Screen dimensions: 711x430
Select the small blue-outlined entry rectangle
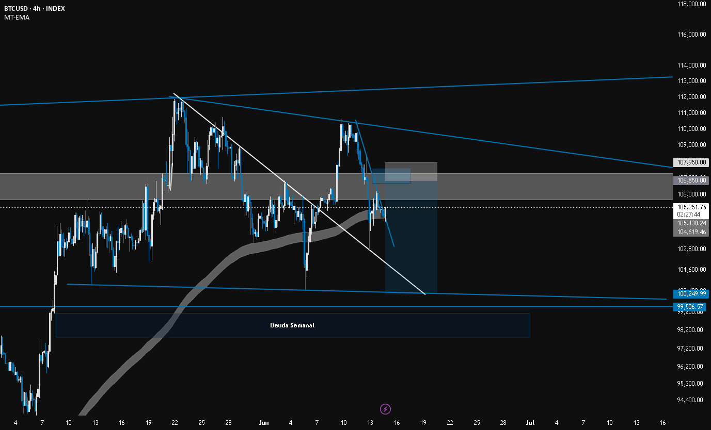[391, 176]
